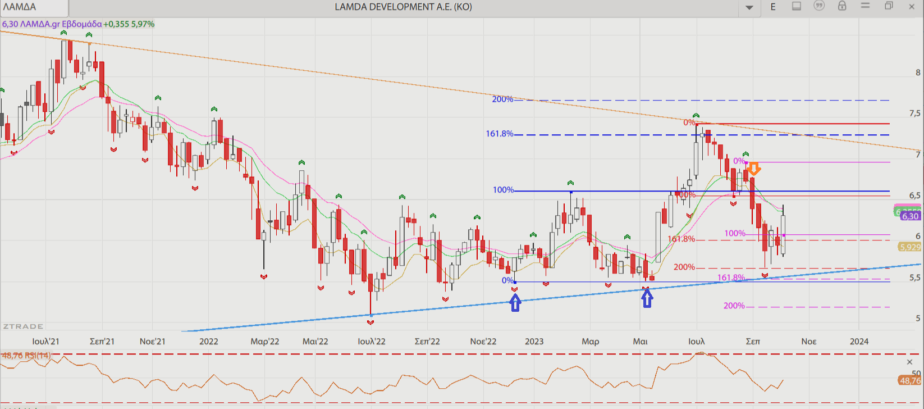This screenshot has width=924, height=409.
Task: Click the purple 6,30 last price tag
Action: tap(911, 216)
